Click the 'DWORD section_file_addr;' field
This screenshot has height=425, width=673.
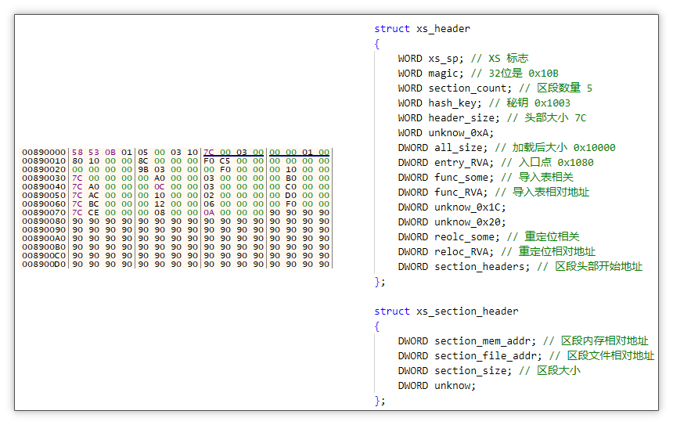click(470, 356)
